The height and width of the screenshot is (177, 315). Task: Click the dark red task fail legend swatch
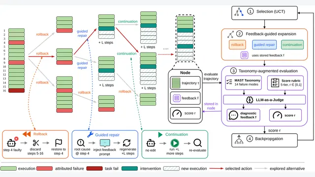(94, 168)
